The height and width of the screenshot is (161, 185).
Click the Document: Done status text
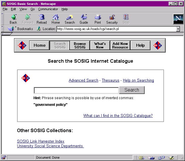coord(48,157)
